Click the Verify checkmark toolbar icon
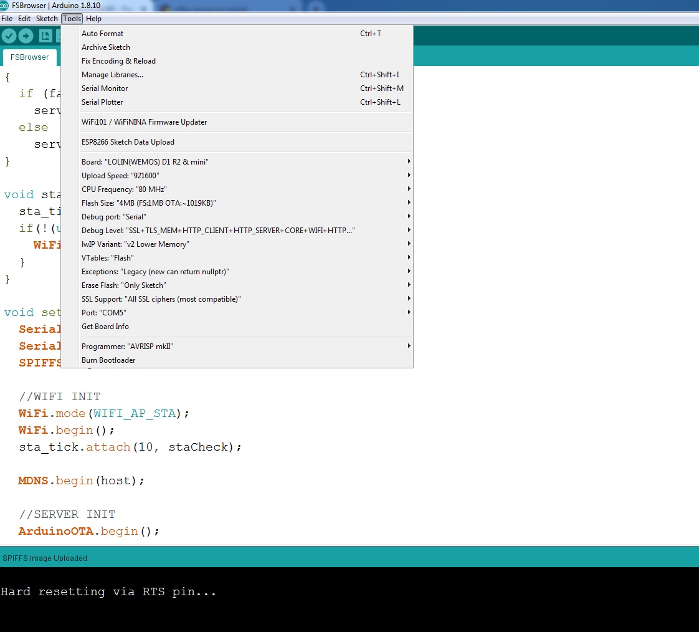Image resolution: width=699 pixels, height=632 pixels. (x=9, y=36)
